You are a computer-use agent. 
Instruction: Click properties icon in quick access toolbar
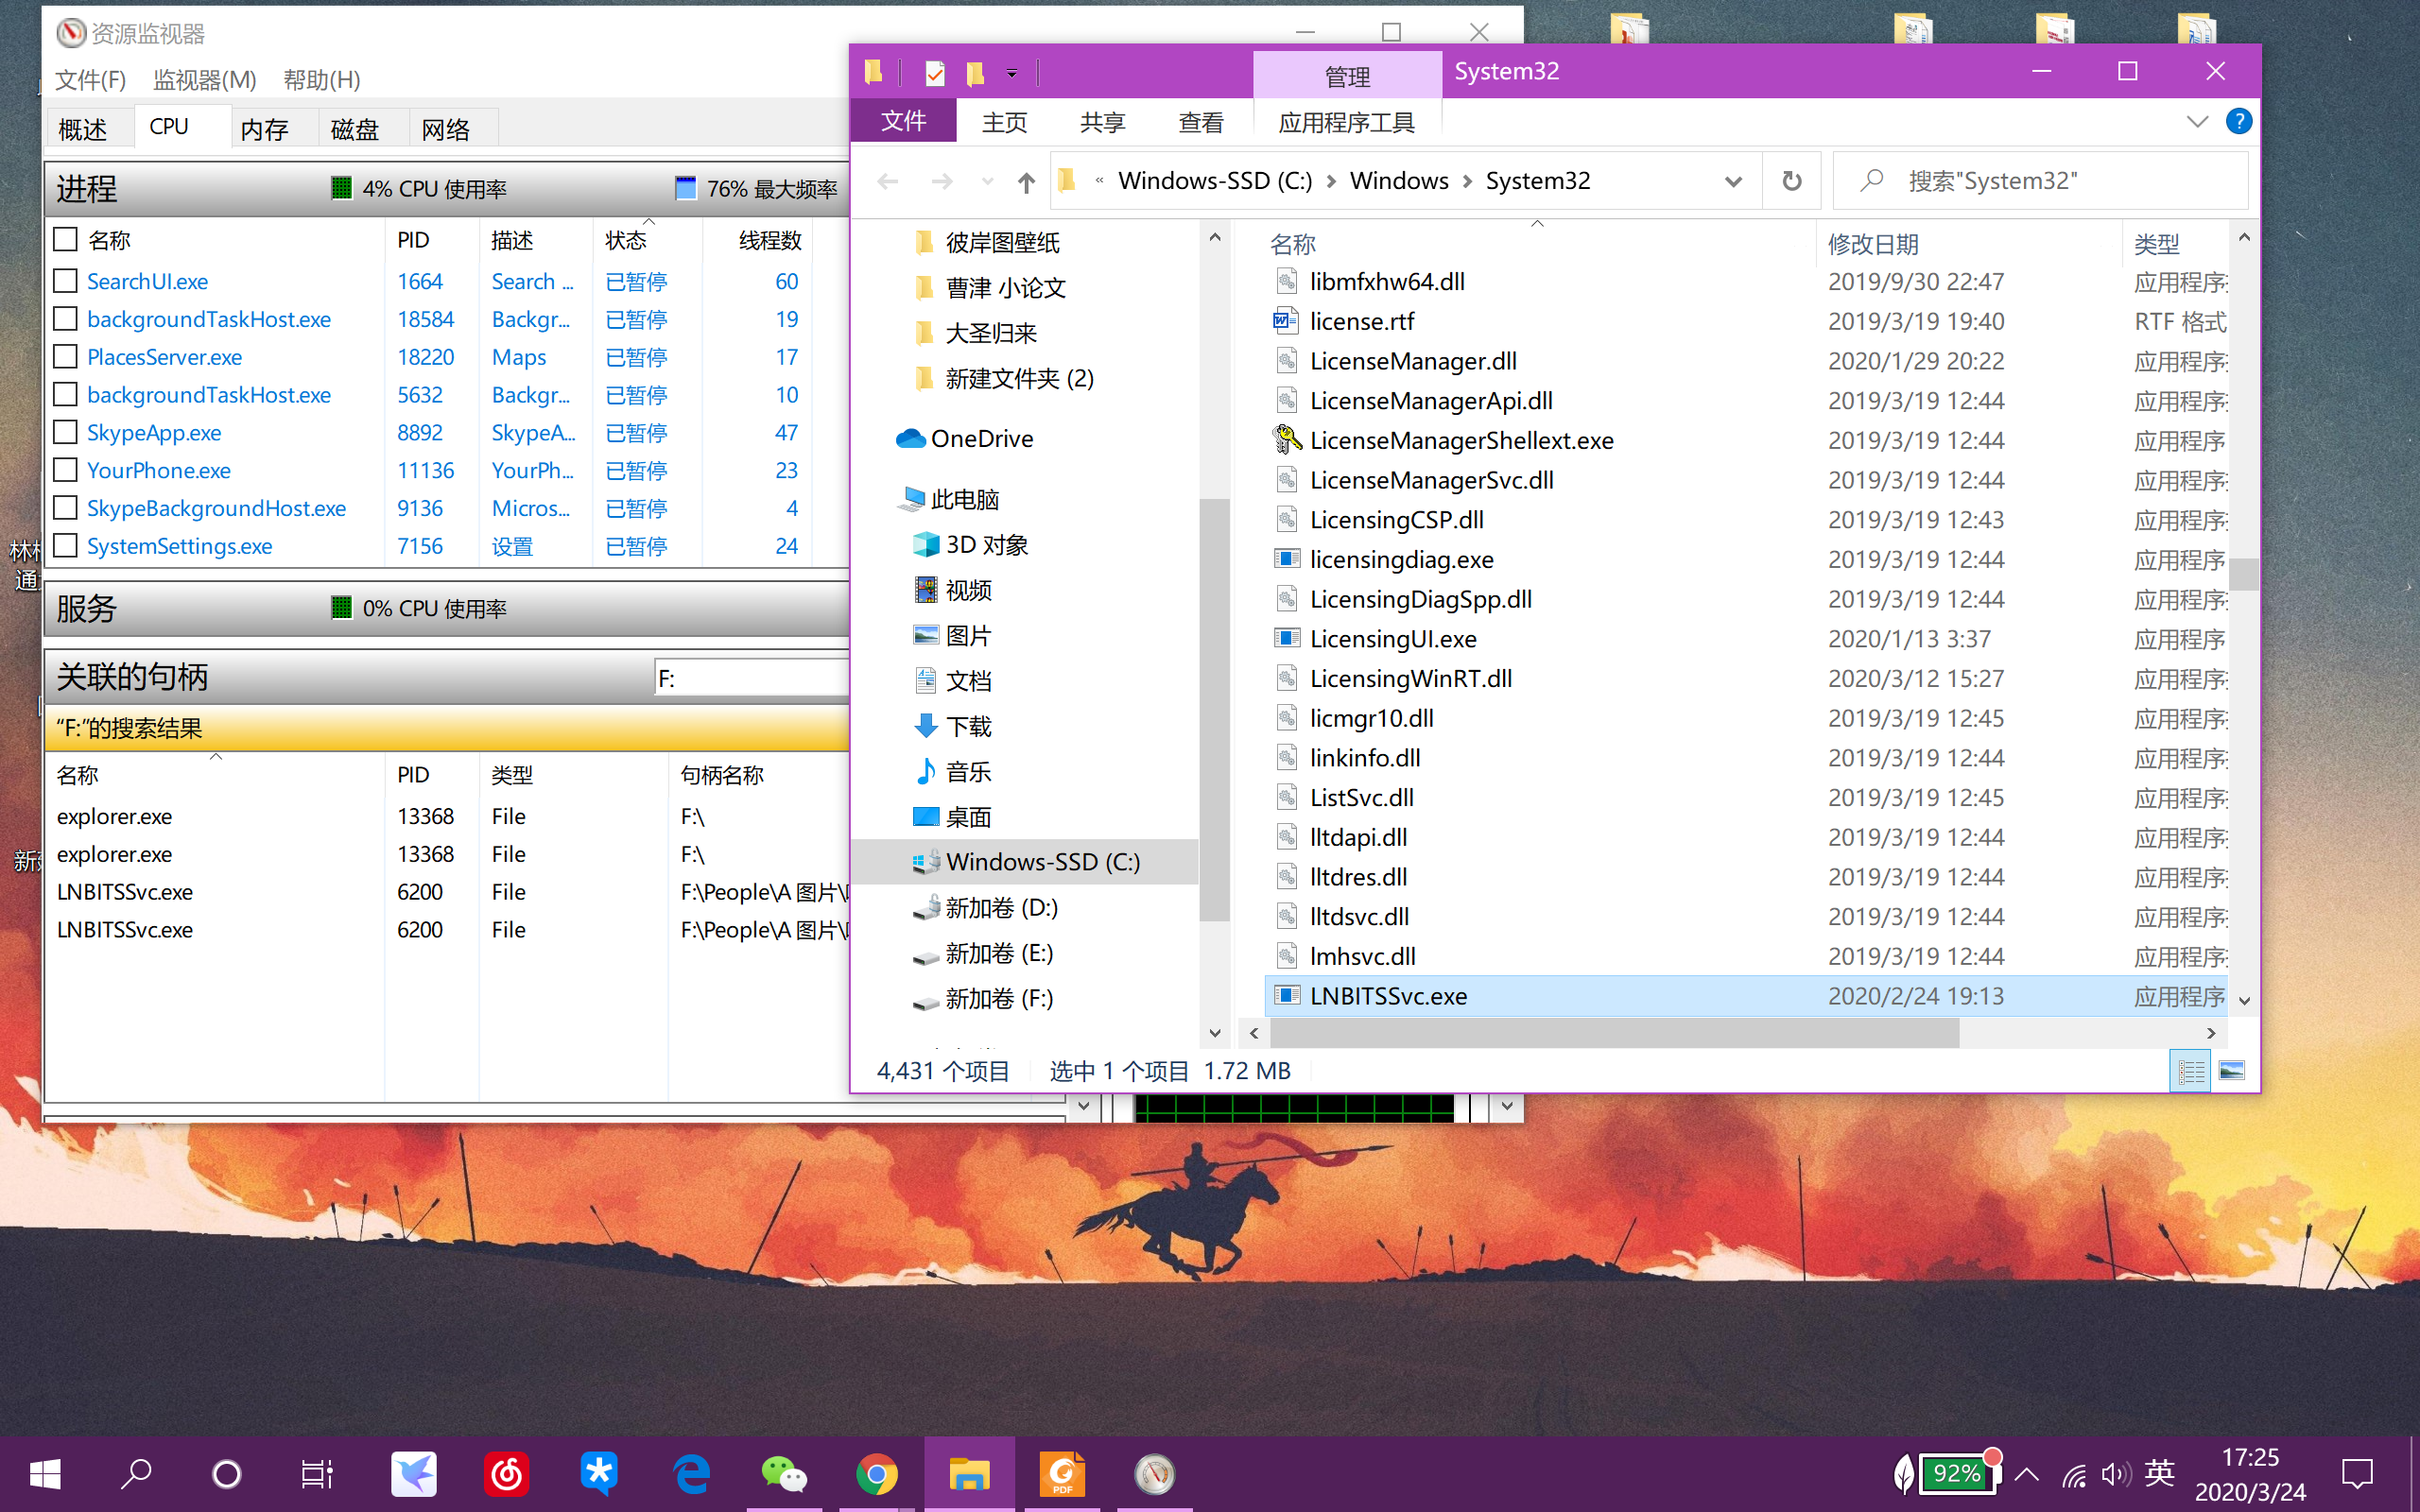(x=935, y=73)
